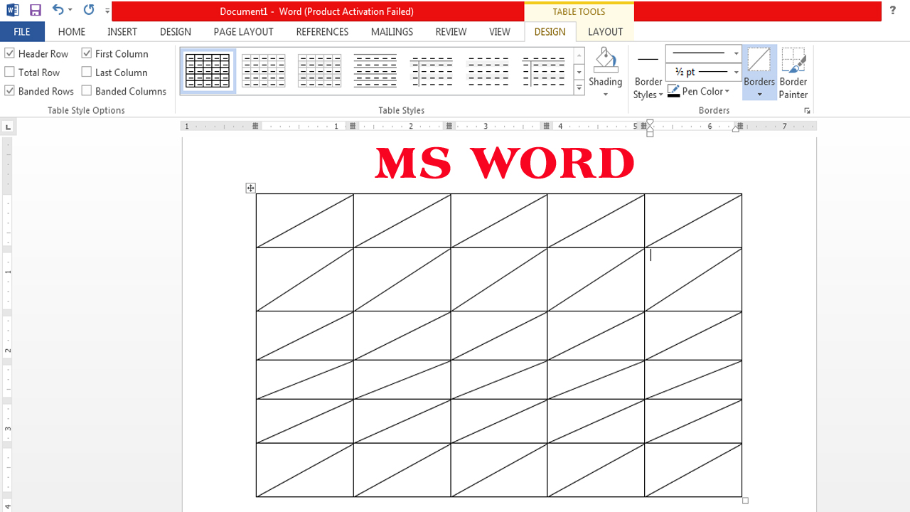This screenshot has width=910, height=512.
Task: Click the Word application icon in title bar
Action: (12, 11)
